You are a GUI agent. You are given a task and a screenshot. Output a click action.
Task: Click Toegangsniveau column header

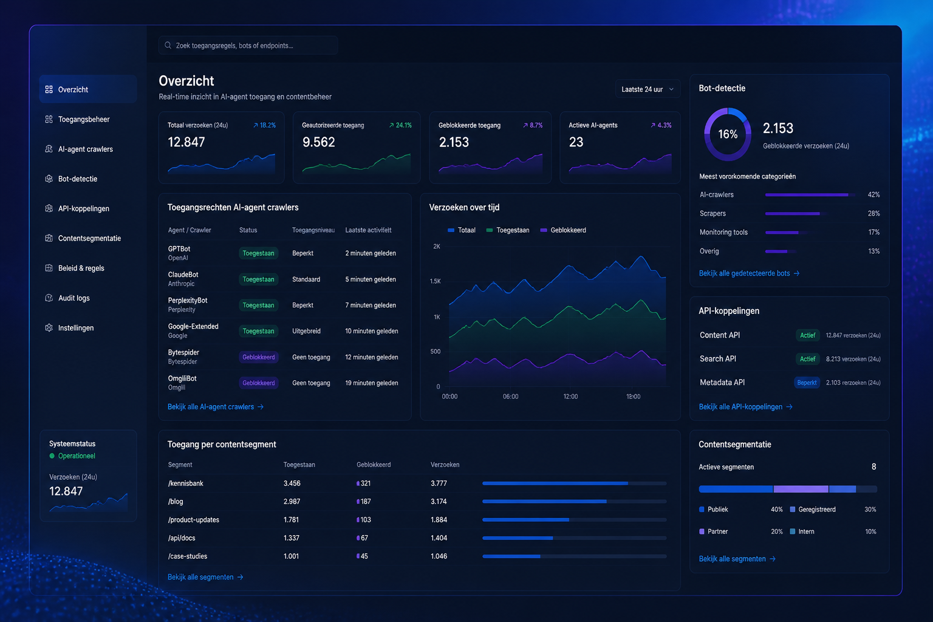(313, 230)
